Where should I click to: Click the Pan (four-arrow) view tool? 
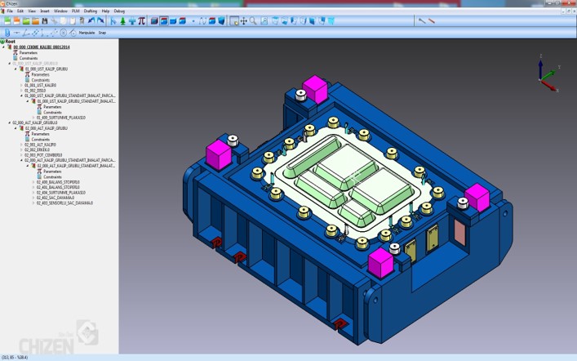pos(243,21)
